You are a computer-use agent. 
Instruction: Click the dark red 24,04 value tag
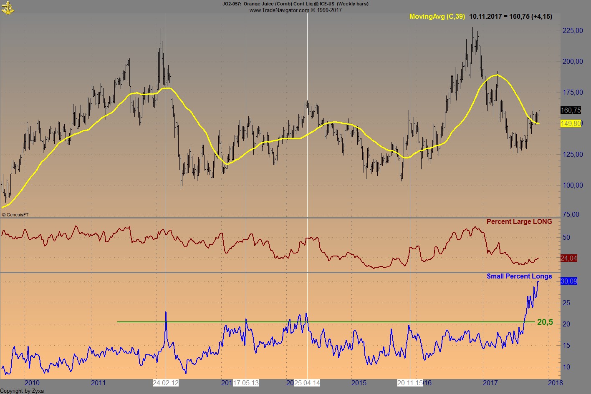click(x=568, y=258)
